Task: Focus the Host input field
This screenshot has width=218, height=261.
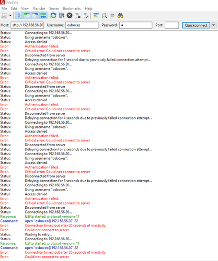Action: pyautogui.click(x=27, y=25)
